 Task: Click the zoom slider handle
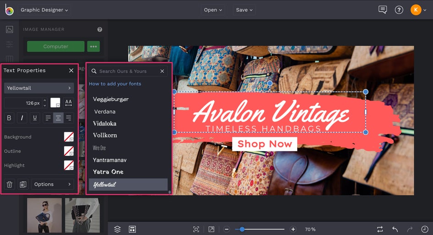(242, 229)
